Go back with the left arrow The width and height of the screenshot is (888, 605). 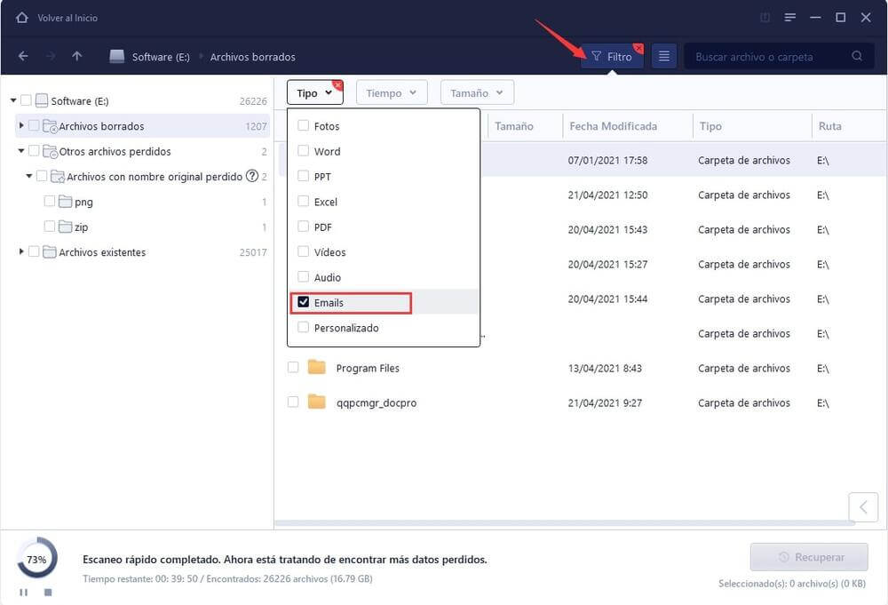pyautogui.click(x=23, y=56)
